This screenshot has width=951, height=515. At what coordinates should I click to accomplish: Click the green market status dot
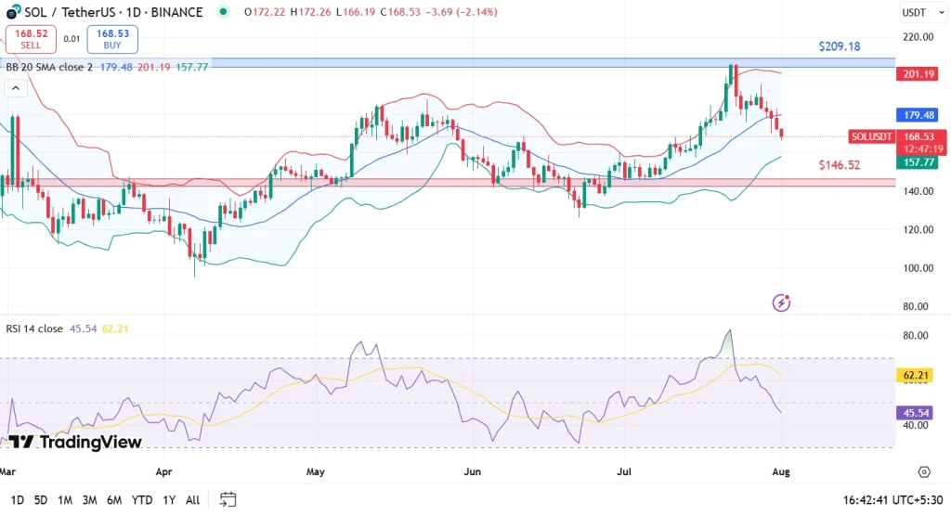pyautogui.click(x=222, y=12)
